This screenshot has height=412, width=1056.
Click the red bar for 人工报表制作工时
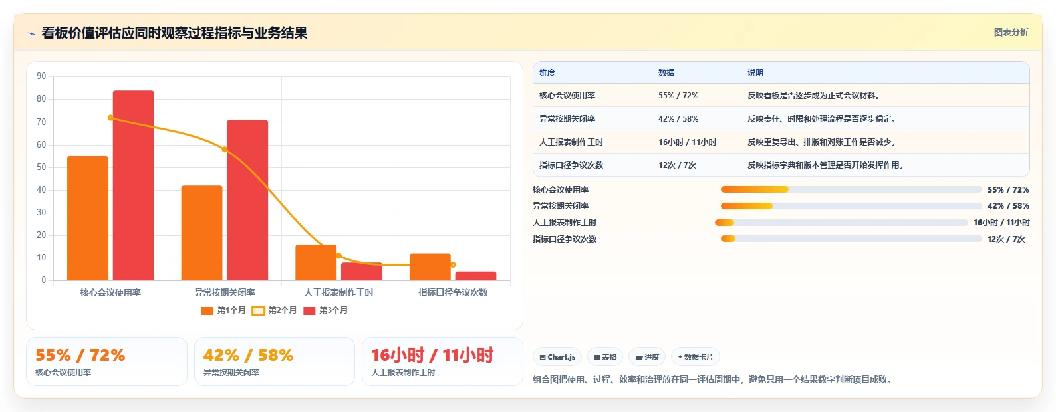pyautogui.click(x=362, y=271)
